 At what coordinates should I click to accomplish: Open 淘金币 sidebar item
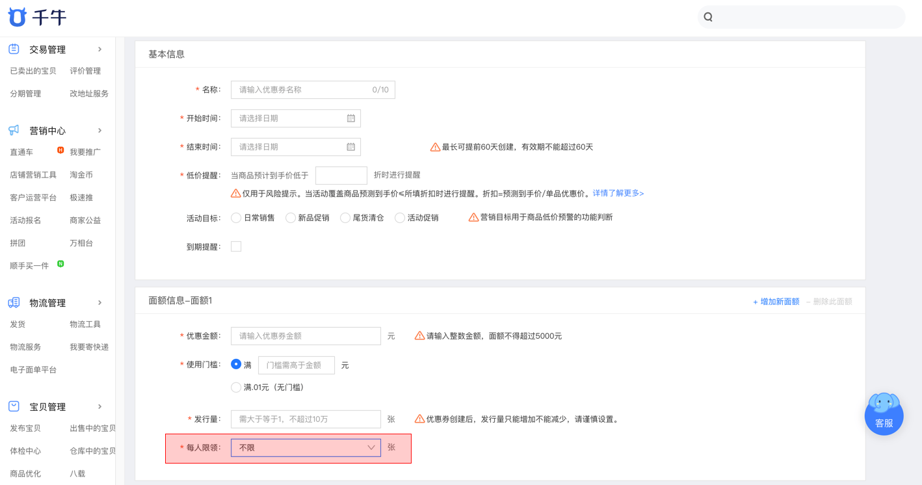point(81,175)
